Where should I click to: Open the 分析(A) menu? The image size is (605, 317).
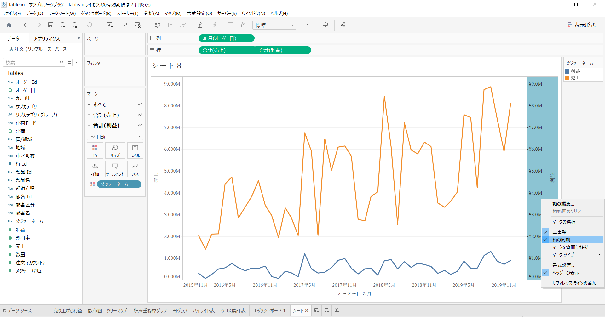tap(152, 14)
